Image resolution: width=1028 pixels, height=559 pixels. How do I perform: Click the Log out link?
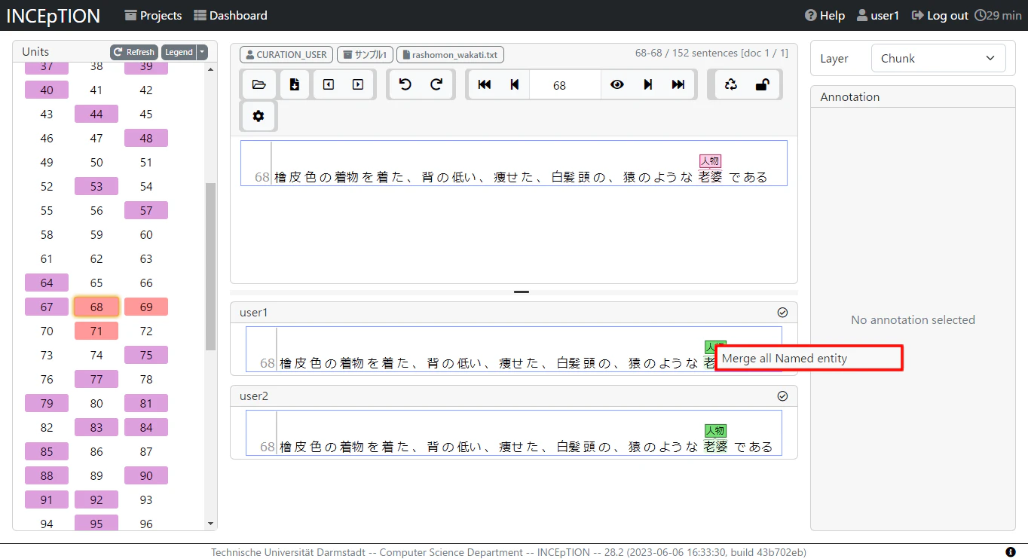tap(940, 15)
